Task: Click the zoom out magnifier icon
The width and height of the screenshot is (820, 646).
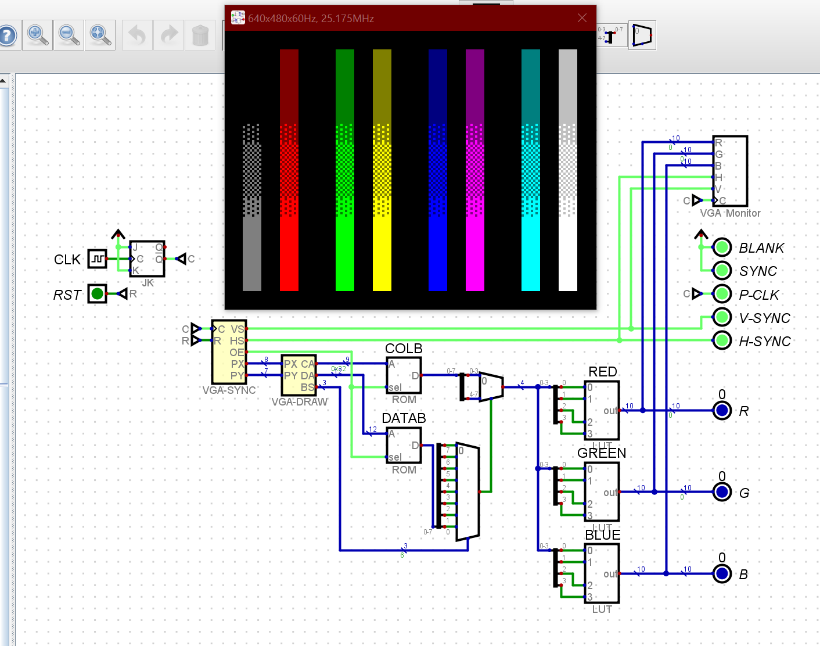Action: point(69,35)
